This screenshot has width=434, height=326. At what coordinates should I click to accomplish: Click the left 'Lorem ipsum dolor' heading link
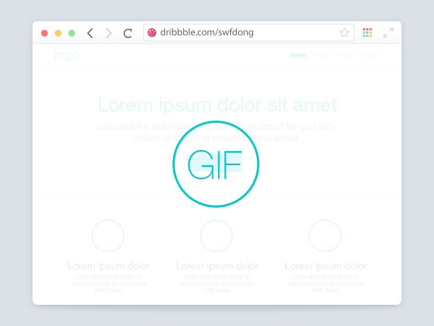(x=108, y=266)
